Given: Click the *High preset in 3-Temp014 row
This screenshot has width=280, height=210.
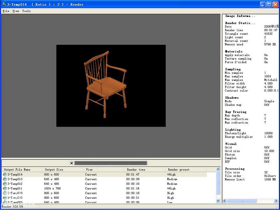Looking at the screenshot, I should [x=171, y=174].
